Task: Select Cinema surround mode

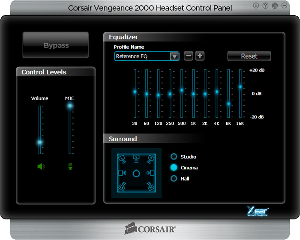Action: pos(174,167)
